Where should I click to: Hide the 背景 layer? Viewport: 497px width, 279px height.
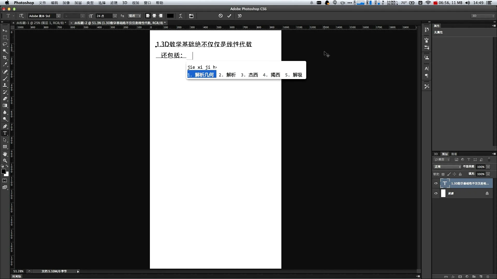436,193
